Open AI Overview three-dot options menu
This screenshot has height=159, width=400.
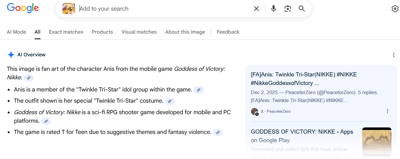pos(393,55)
